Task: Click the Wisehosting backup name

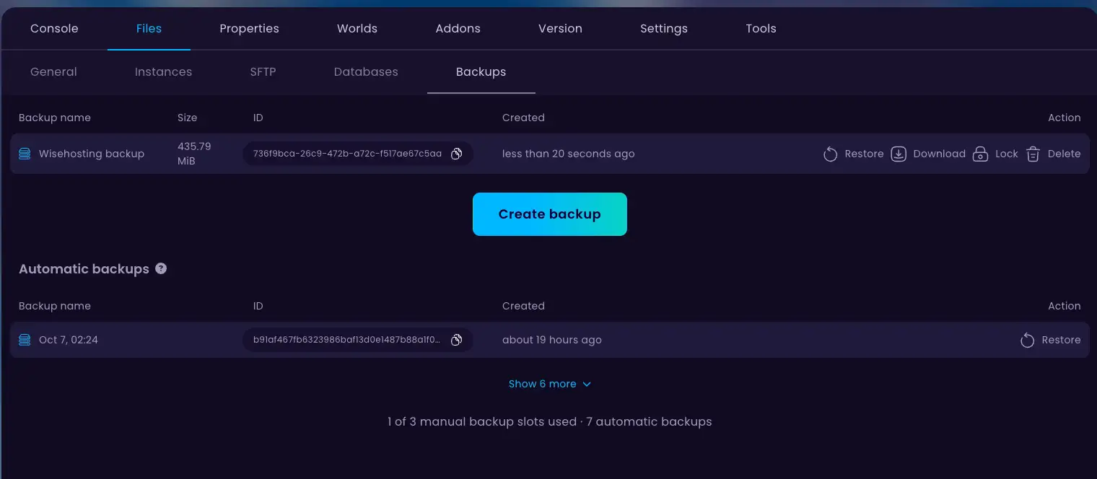Action: 92,154
